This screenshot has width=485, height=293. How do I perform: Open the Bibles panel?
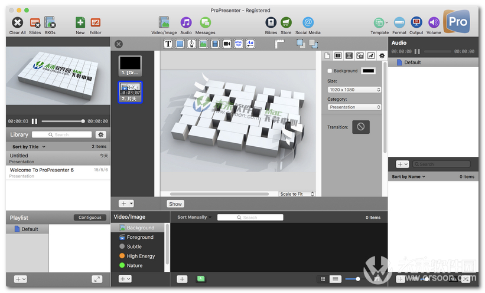tap(271, 23)
